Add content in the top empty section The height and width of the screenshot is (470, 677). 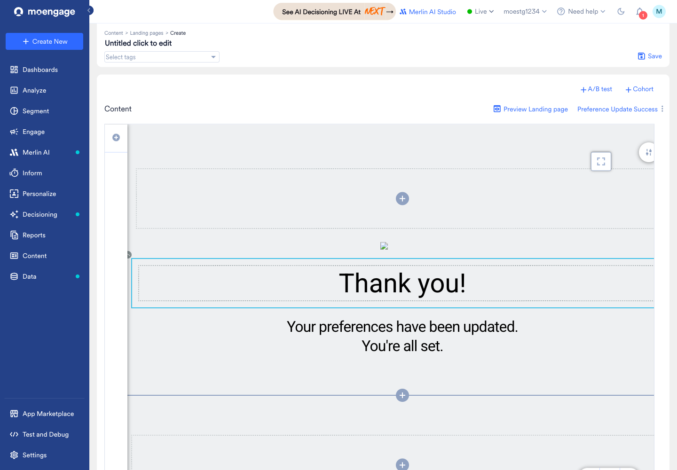(x=402, y=198)
